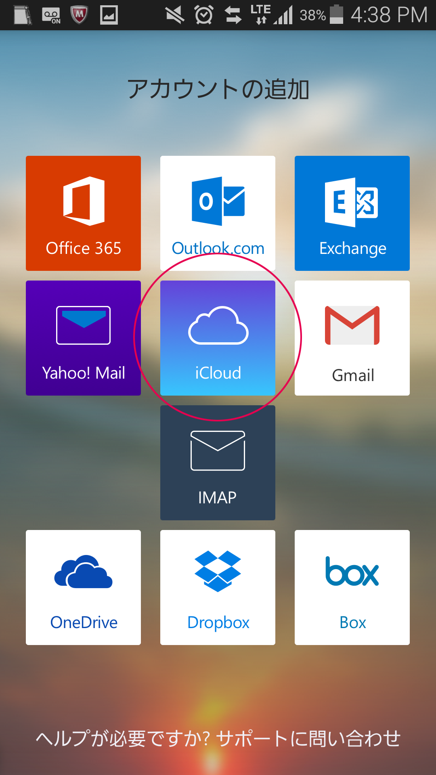436x775 pixels.
Task: Add a OneDrive storage account
Action: pyautogui.click(x=83, y=587)
